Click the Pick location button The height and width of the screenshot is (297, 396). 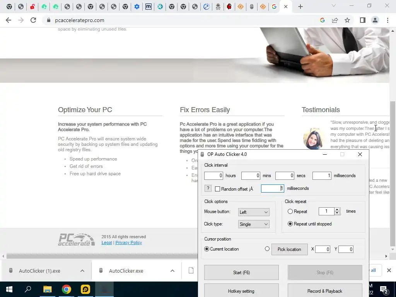pos(289,249)
